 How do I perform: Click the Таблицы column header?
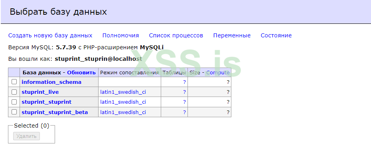coord(174,73)
